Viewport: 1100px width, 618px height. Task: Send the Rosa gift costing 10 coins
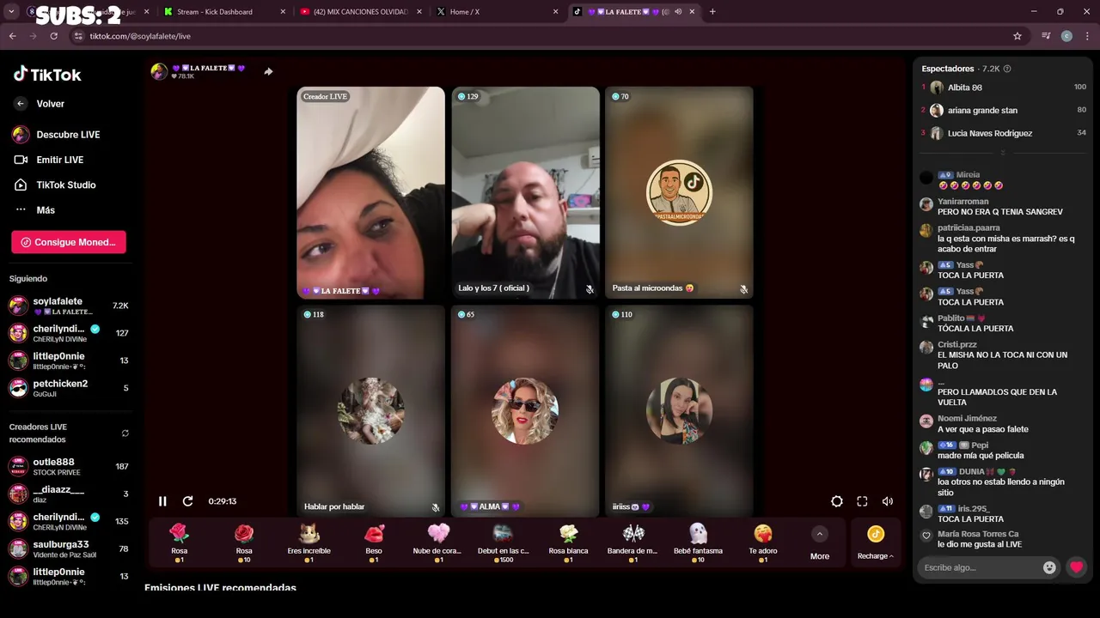coord(244,543)
